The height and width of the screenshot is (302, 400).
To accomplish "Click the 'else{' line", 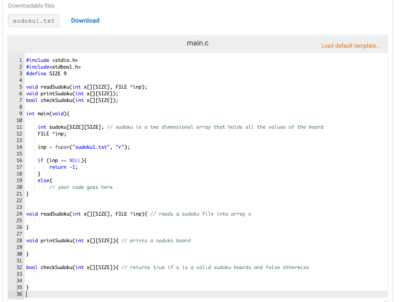I will coord(45,180).
